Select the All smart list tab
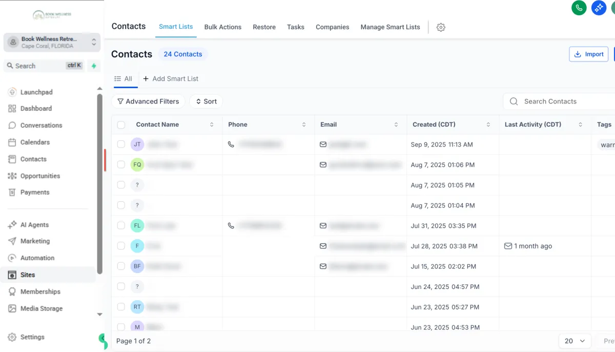 pyautogui.click(x=123, y=79)
